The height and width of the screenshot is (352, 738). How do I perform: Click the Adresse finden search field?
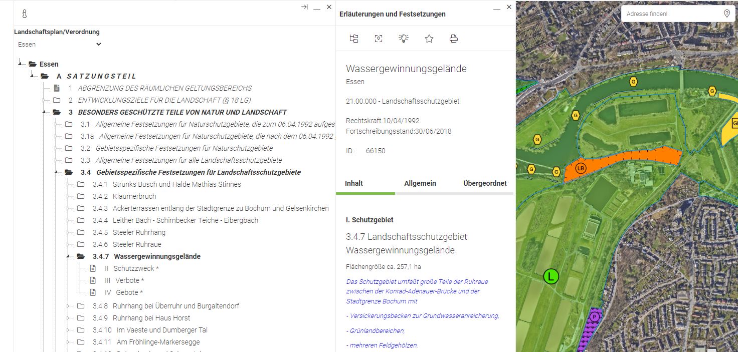[669, 14]
